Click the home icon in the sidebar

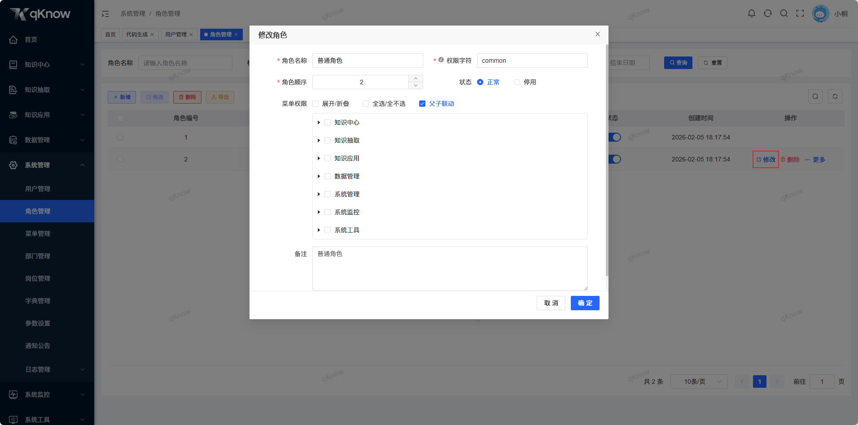coord(13,39)
